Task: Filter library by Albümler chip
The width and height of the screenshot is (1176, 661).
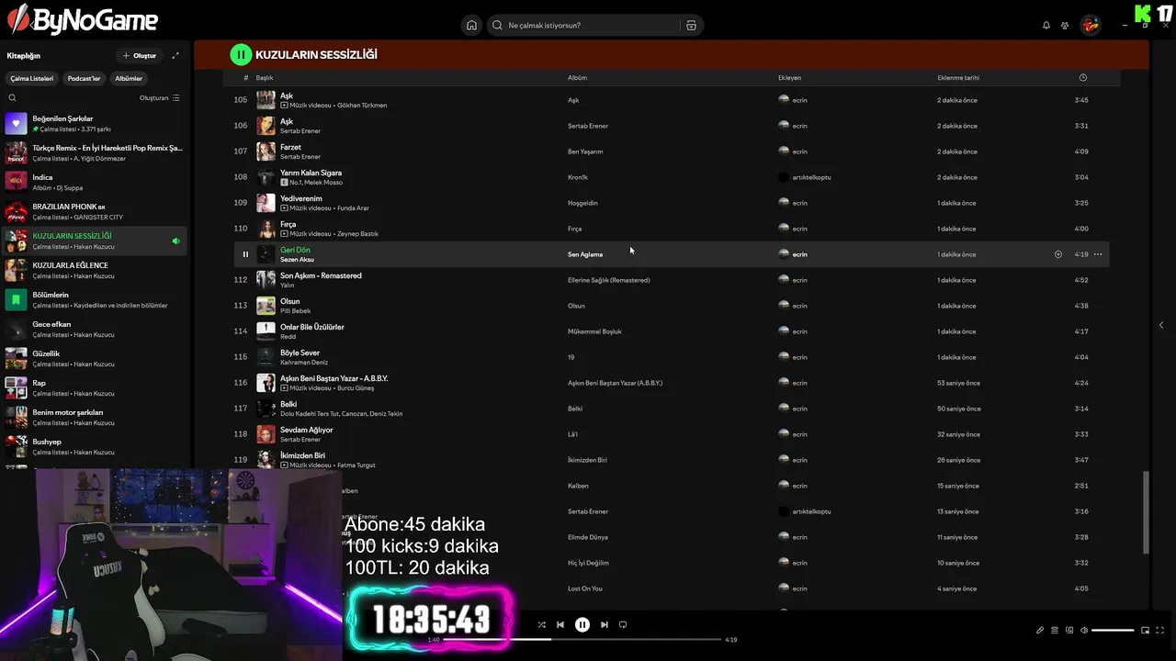Action: pyautogui.click(x=129, y=79)
